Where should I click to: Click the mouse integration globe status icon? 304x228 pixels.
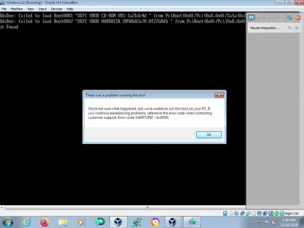(276, 213)
